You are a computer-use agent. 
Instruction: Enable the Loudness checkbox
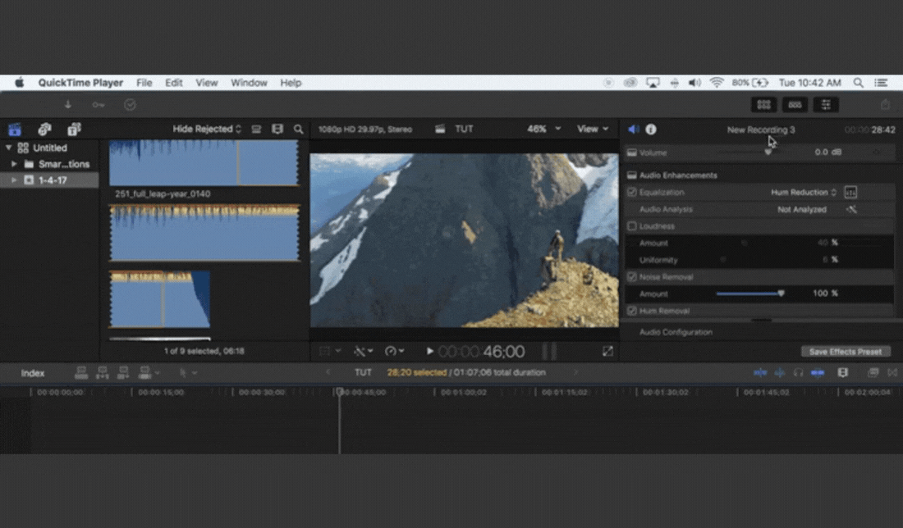632,226
